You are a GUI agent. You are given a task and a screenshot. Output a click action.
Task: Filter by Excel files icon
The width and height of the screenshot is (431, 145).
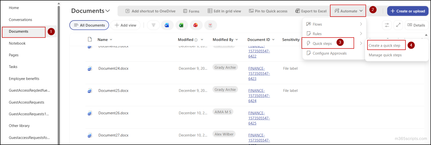click(x=182, y=25)
